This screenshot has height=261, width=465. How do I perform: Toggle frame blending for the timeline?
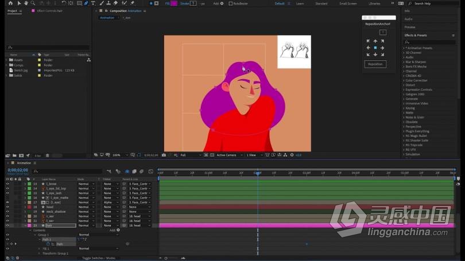[134, 172]
